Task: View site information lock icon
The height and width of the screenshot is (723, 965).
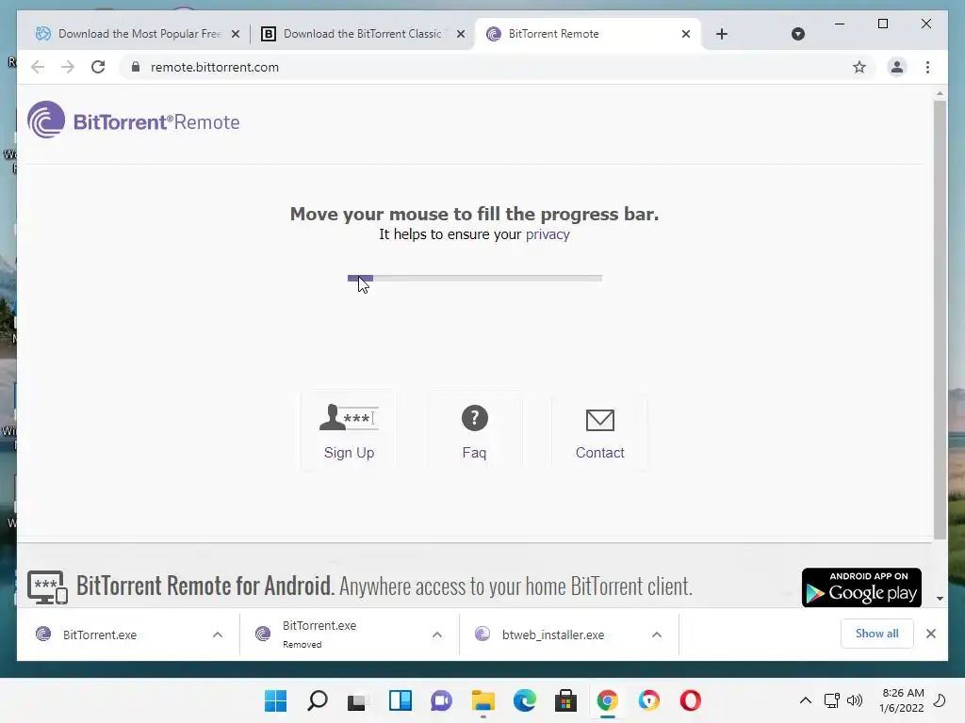Action: (136, 67)
